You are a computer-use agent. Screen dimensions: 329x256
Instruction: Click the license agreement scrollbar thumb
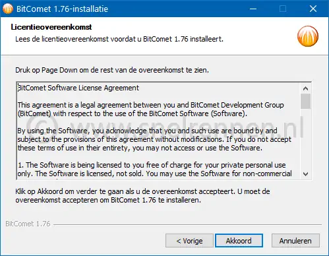pyautogui.click(x=305, y=101)
